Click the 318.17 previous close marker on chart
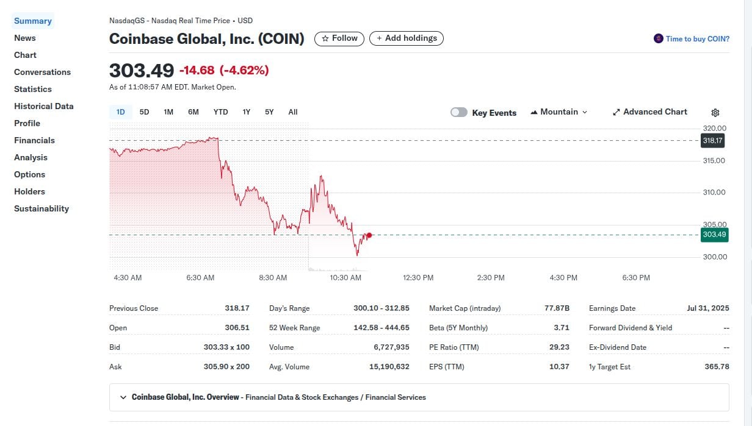Image resolution: width=752 pixels, height=426 pixels. tap(712, 140)
